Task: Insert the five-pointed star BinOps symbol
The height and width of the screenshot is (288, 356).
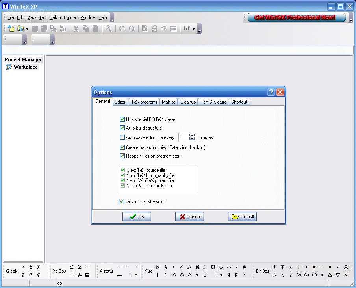Action: pyautogui.click(x=314, y=267)
